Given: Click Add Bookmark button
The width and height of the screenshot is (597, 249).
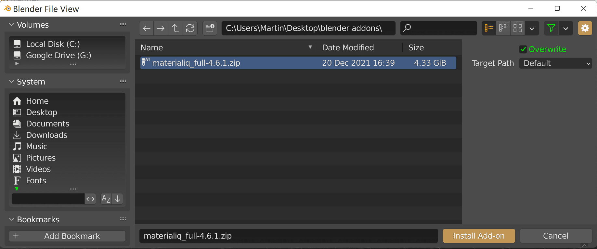Looking at the screenshot, I should pos(67,236).
